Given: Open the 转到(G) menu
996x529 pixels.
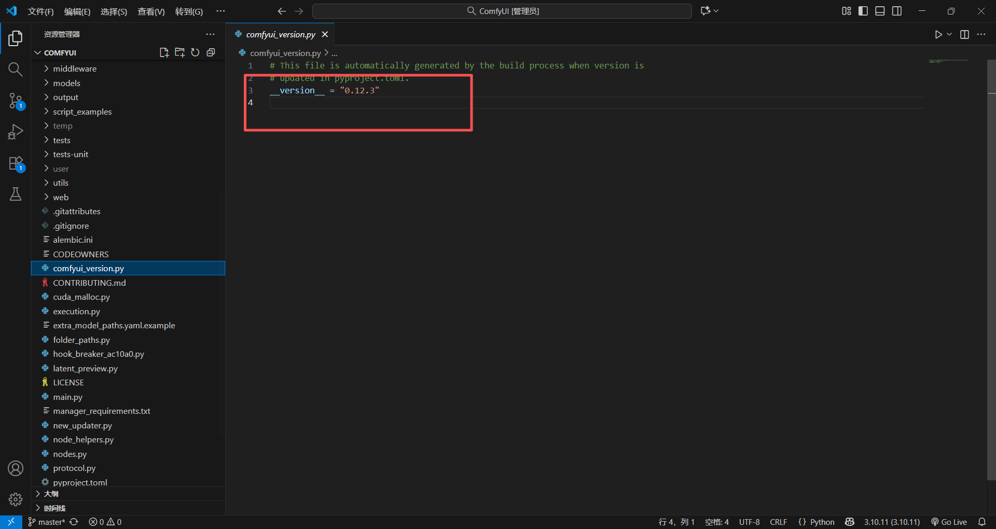Looking at the screenshot, I should [189, 11].
